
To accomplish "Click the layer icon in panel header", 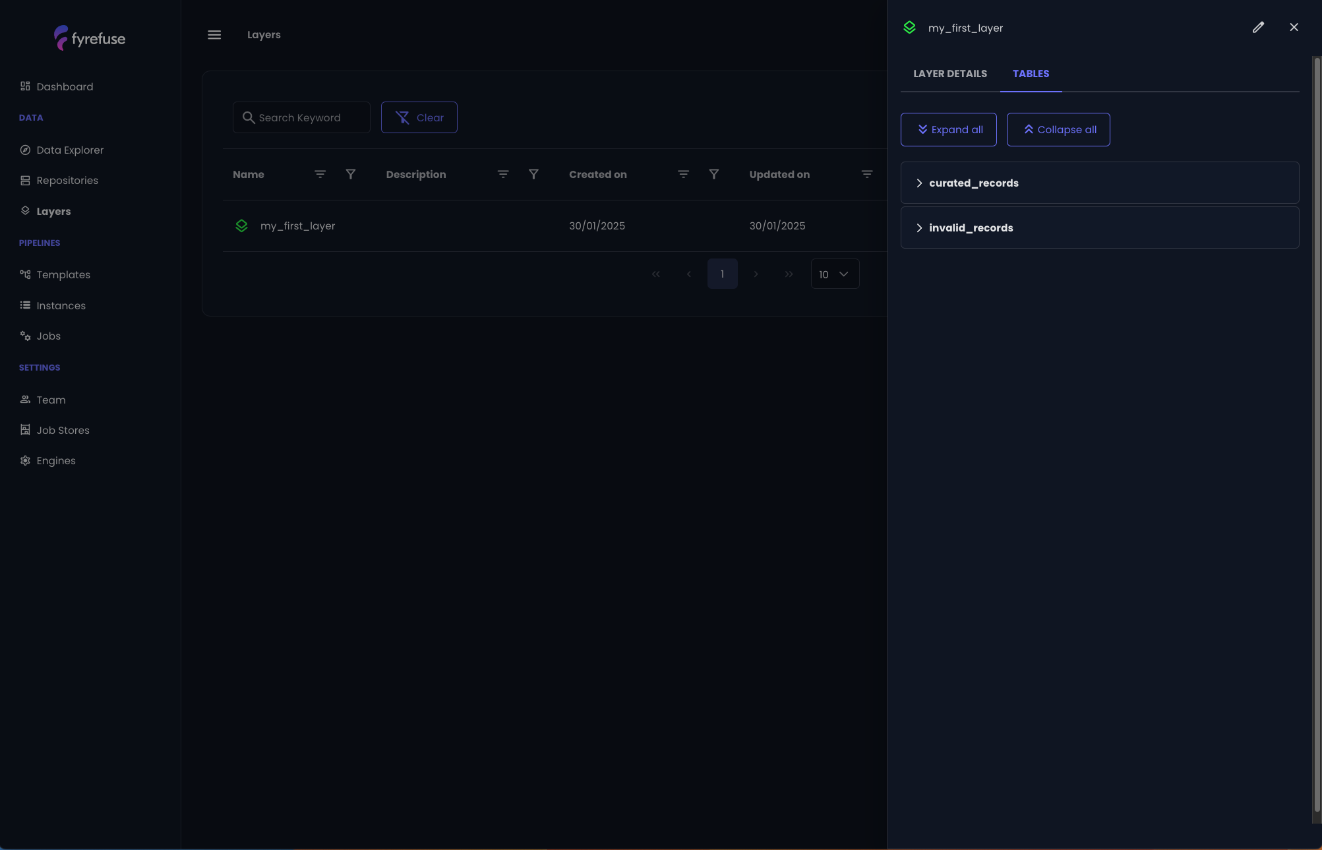I will (910, 28).
